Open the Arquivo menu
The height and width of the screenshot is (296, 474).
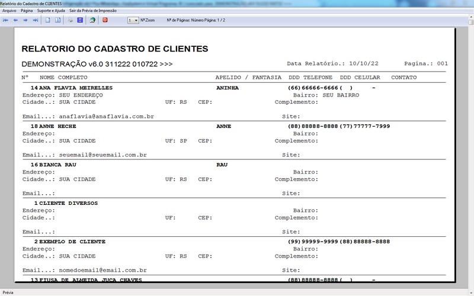tap(9, 11)
